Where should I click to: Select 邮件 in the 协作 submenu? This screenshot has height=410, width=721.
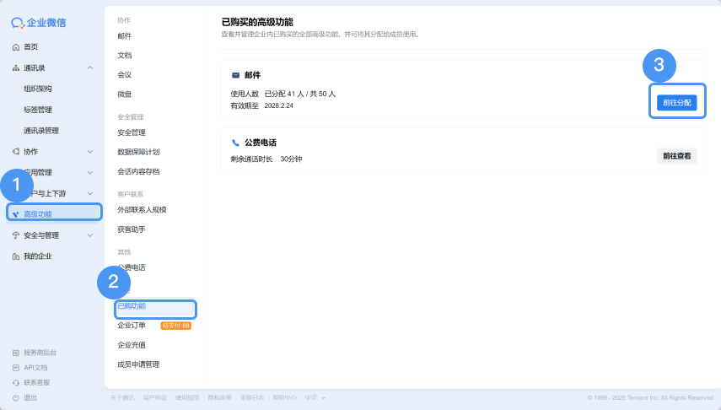(124, 36)
